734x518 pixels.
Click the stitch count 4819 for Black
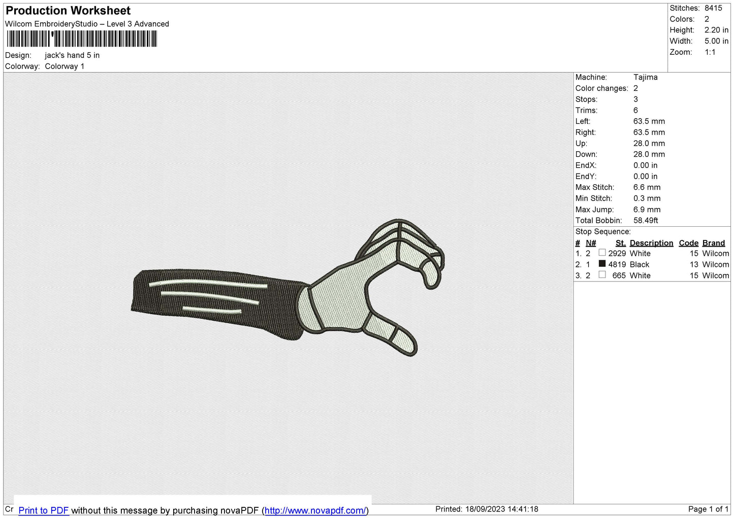pyautogui.click(x=617, y=264)
